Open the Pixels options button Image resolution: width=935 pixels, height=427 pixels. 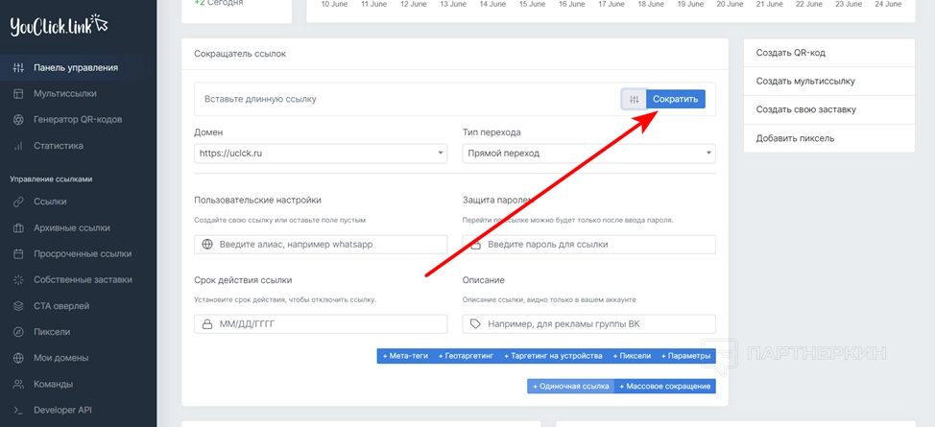[x=632, y=356]
